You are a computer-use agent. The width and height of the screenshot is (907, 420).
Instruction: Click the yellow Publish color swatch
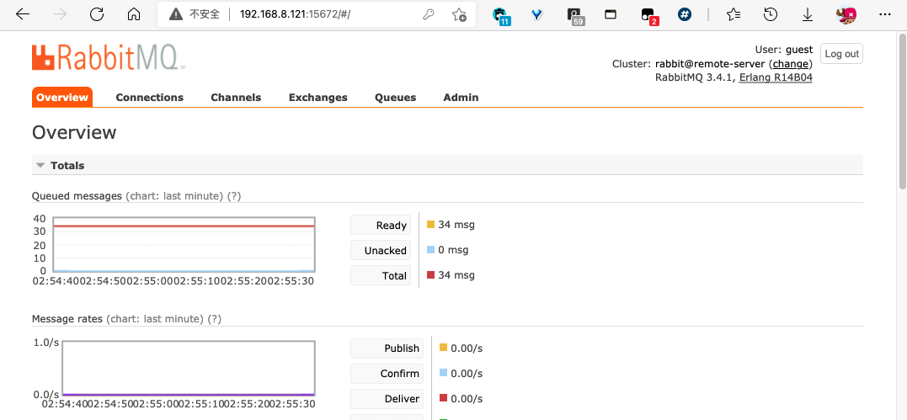click(443, 348)
